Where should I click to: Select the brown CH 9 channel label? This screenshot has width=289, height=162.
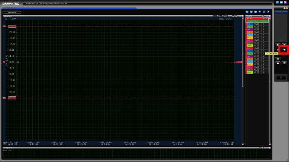point(250,43)
